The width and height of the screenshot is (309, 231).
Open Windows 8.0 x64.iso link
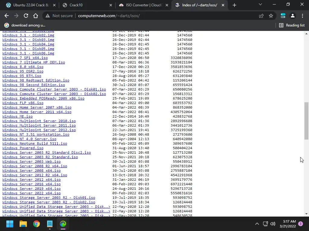point(23,67)
